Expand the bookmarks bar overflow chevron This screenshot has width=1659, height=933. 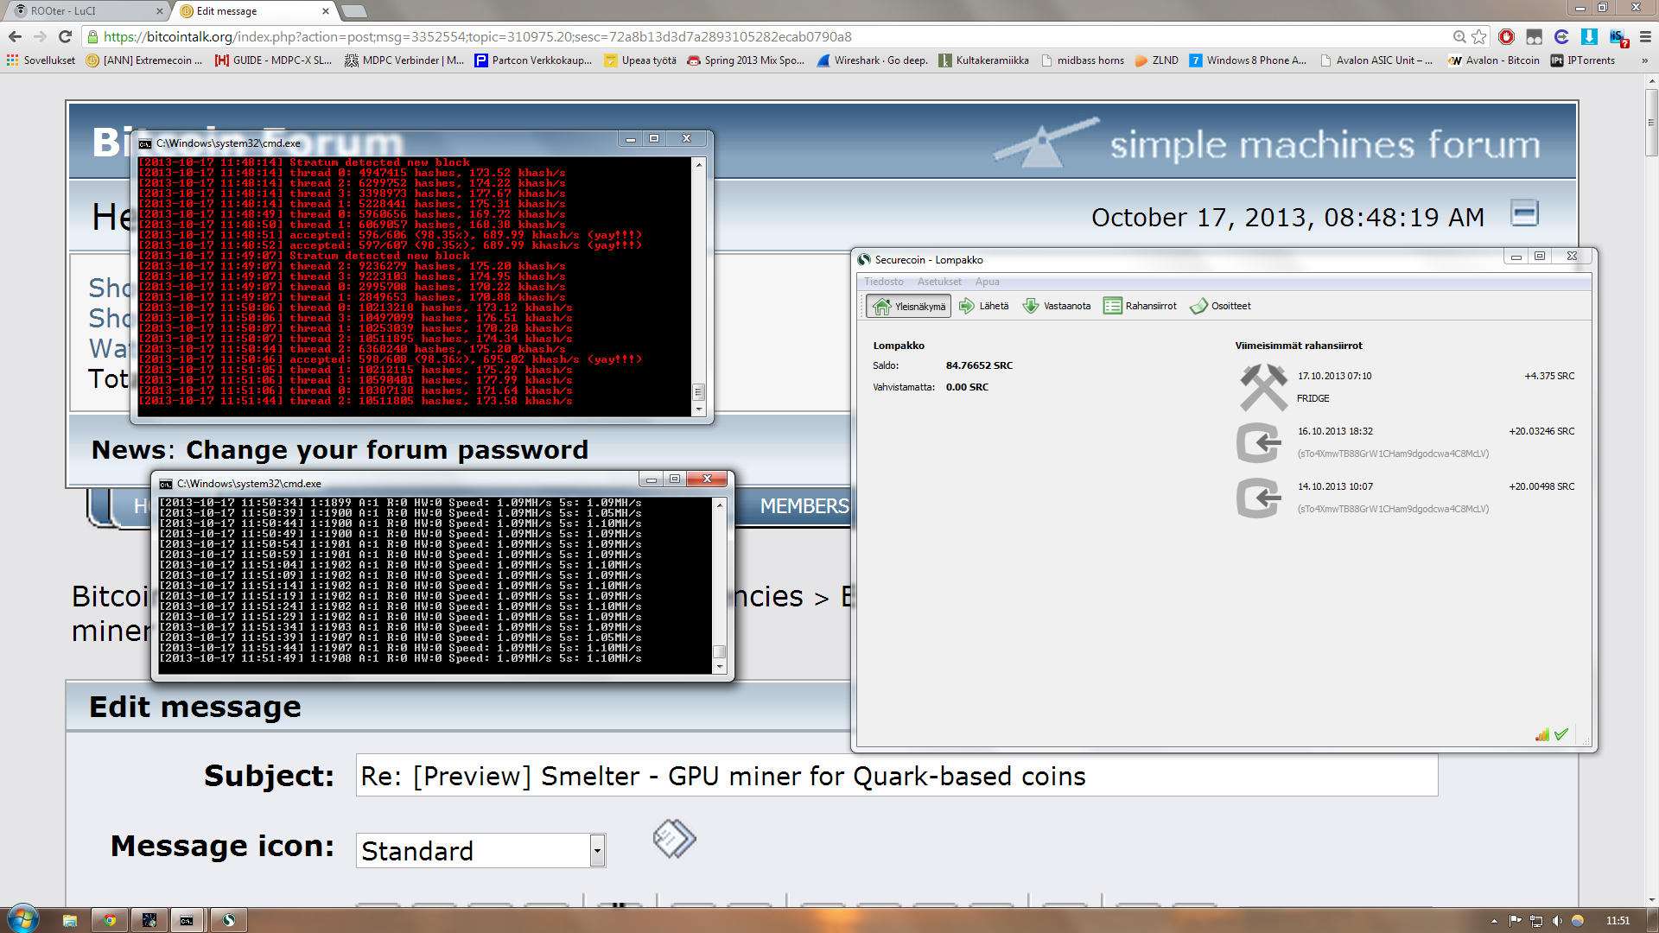[x=1644, y=60]
